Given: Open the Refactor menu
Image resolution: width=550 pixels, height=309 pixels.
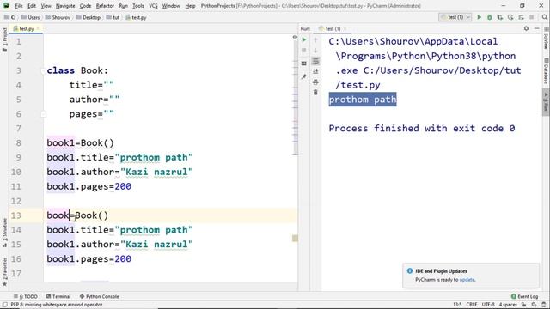Looking at the screenshot, I should click(105, 6).
